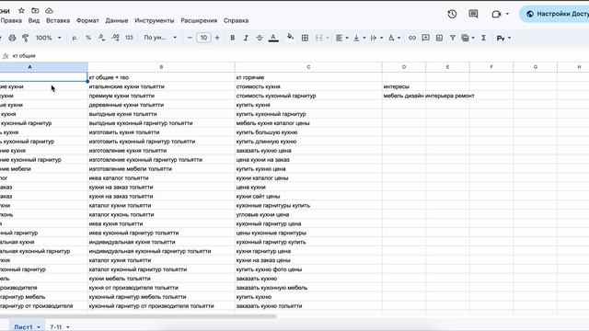
Task: Open the borders menu
Action: pos(305,38)
